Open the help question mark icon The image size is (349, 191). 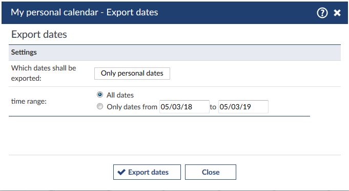(x=322, y=13)
